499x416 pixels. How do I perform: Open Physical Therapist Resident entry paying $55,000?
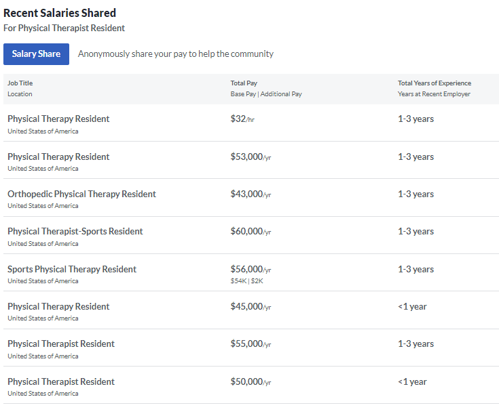(x=61, y=344)
